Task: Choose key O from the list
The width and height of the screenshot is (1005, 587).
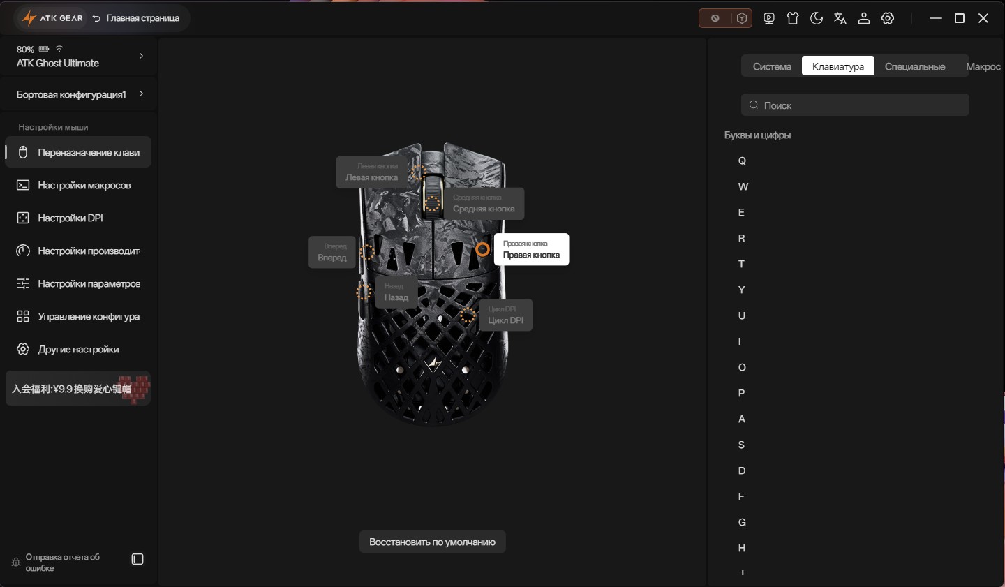Action: click(742, 367)
